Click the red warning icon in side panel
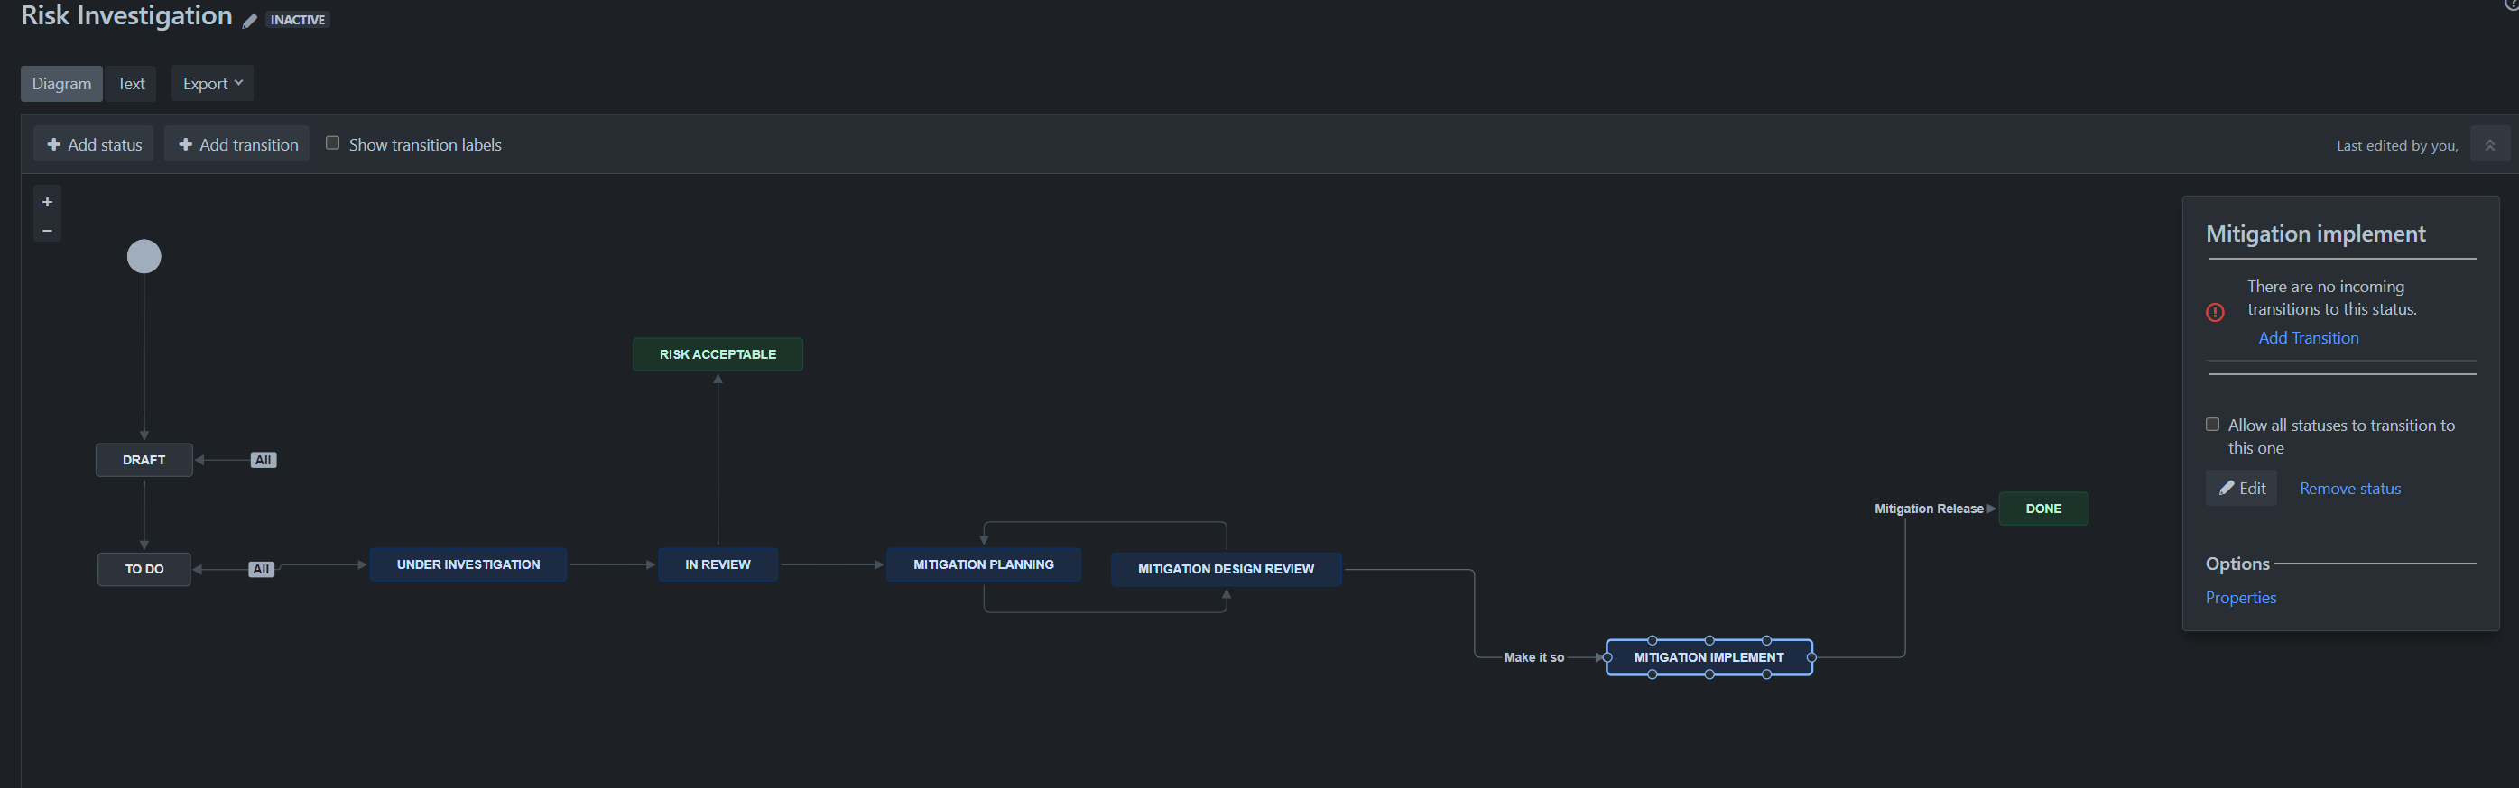 point(2215,313)
